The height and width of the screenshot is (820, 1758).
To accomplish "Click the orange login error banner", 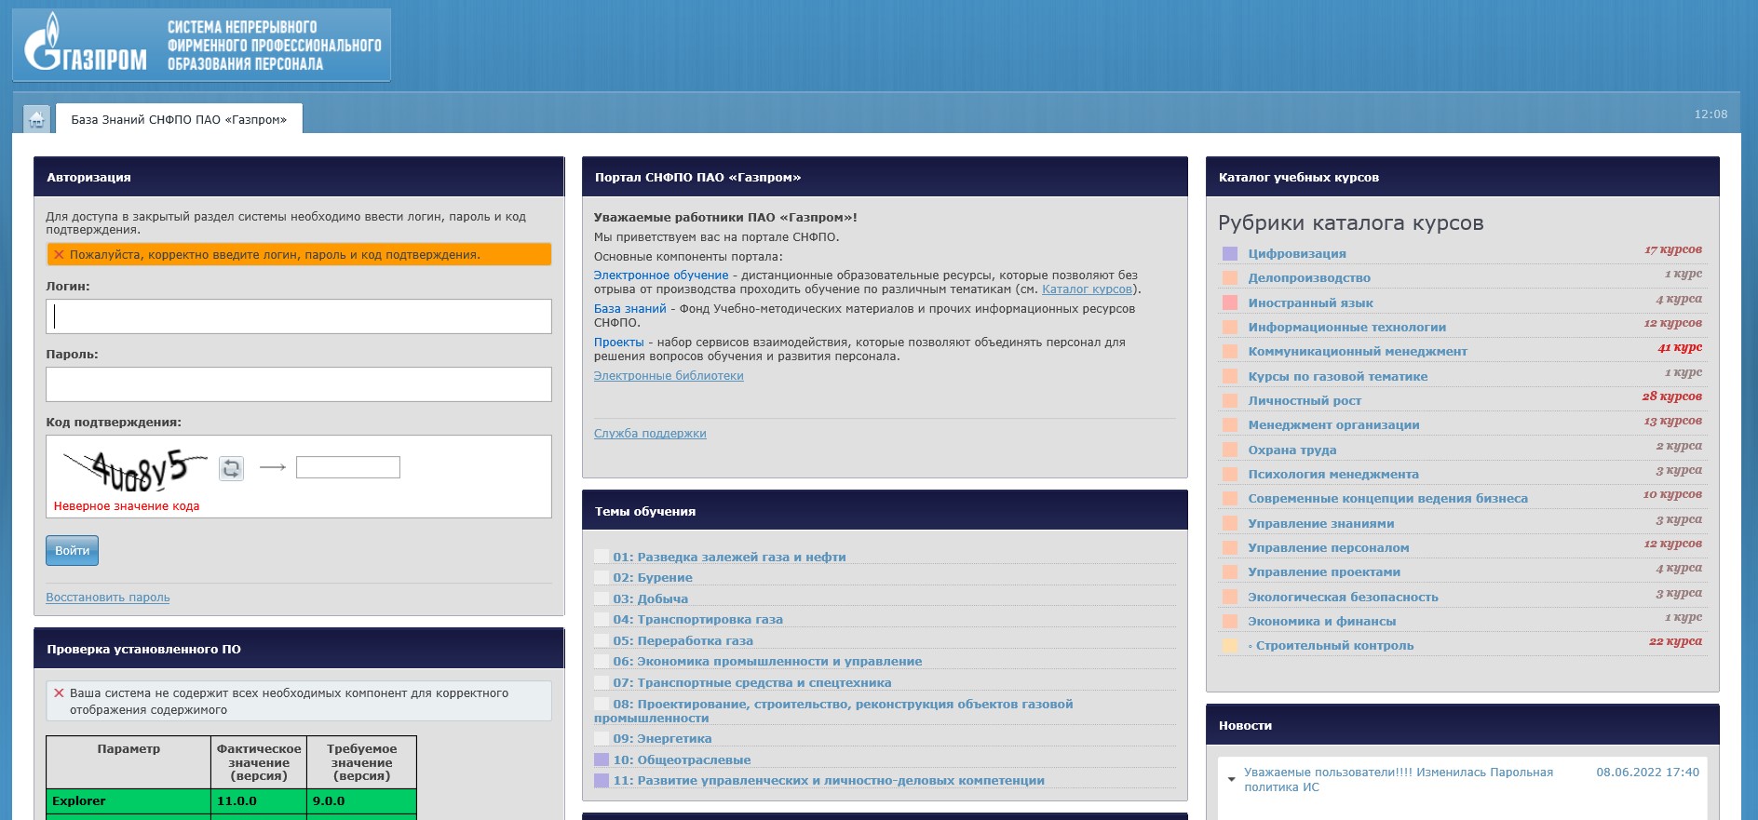I will 299,254.
